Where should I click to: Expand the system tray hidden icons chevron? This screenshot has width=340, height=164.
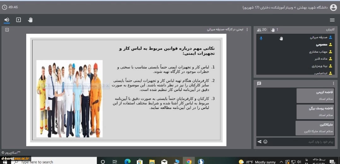click(281, 162)
